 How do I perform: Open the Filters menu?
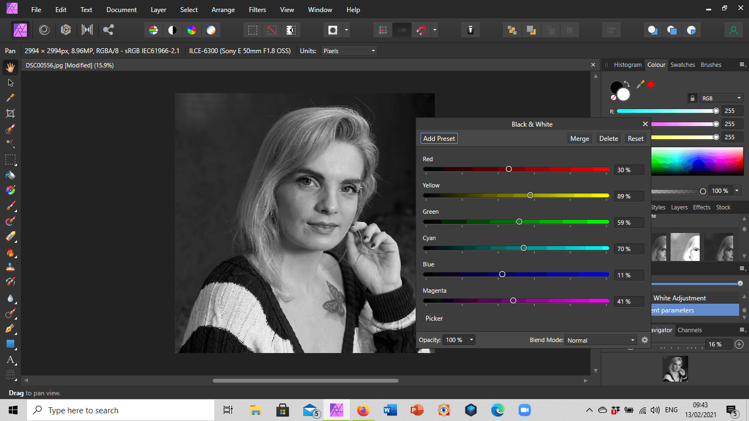pos(257,9)
